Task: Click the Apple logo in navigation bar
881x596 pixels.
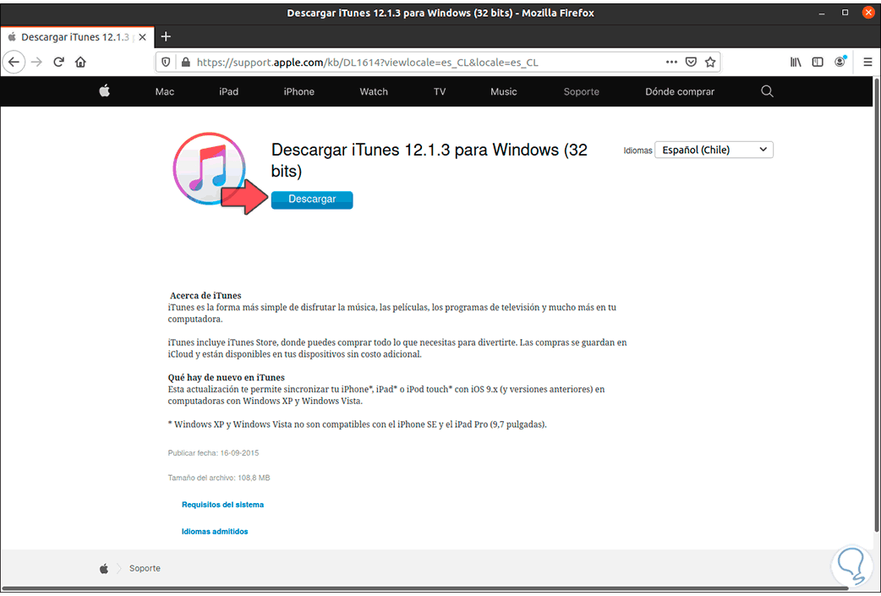Action: [105, 91]
